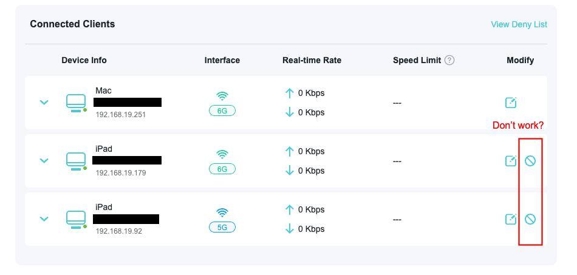This screenshot has width=577, height=275.
Task: Click the Mac device computer icon
Action: 76,103
